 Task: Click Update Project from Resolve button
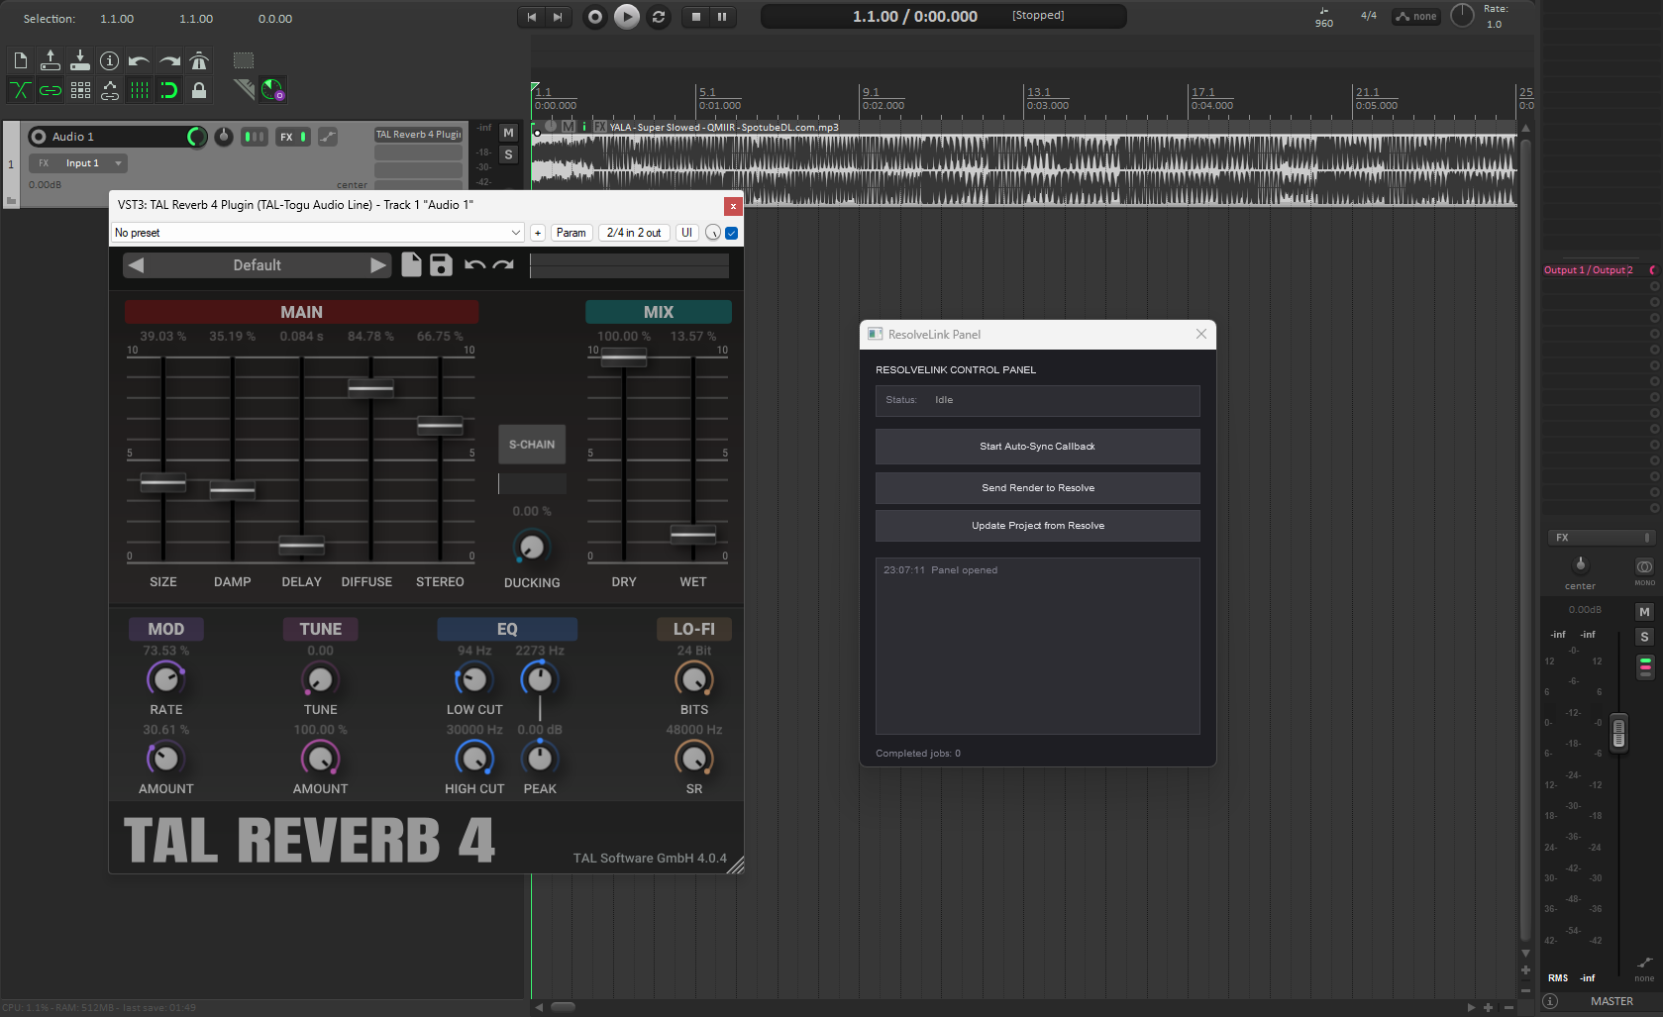[x=1038, y=526]
